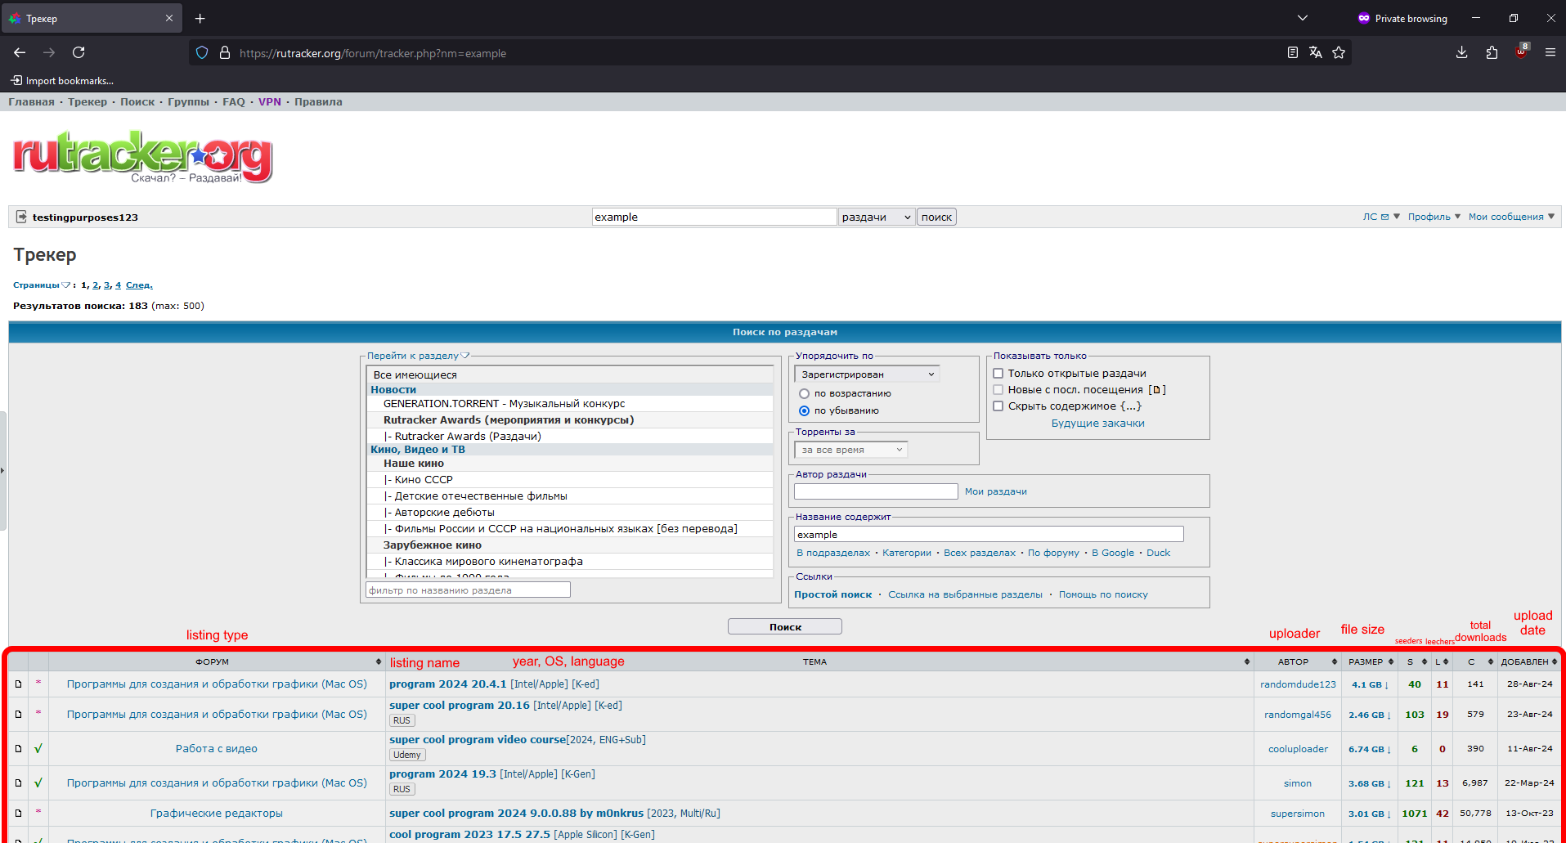This screenshot has height=843, width=1566.
Task: Click approved checkmark in program 2024 19.3 row
Action: (x=38, y=783)
